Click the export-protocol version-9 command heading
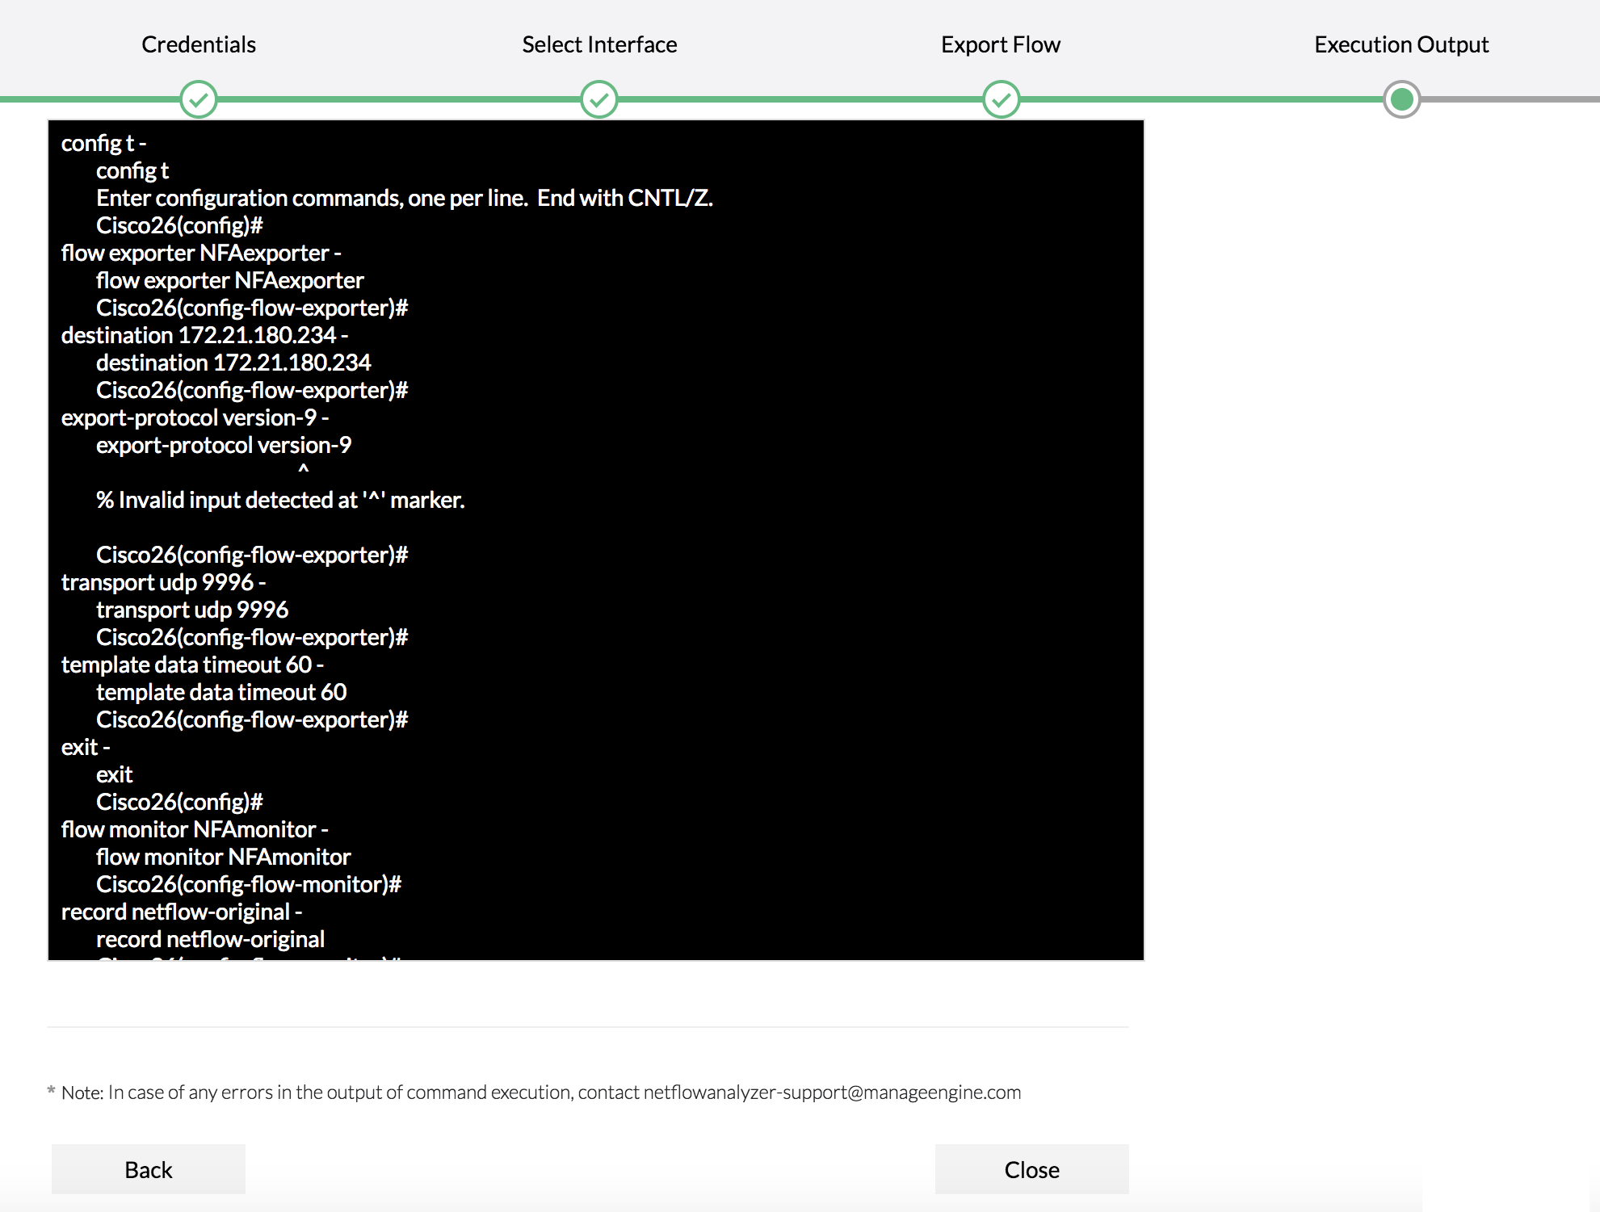 pos(194,418)
